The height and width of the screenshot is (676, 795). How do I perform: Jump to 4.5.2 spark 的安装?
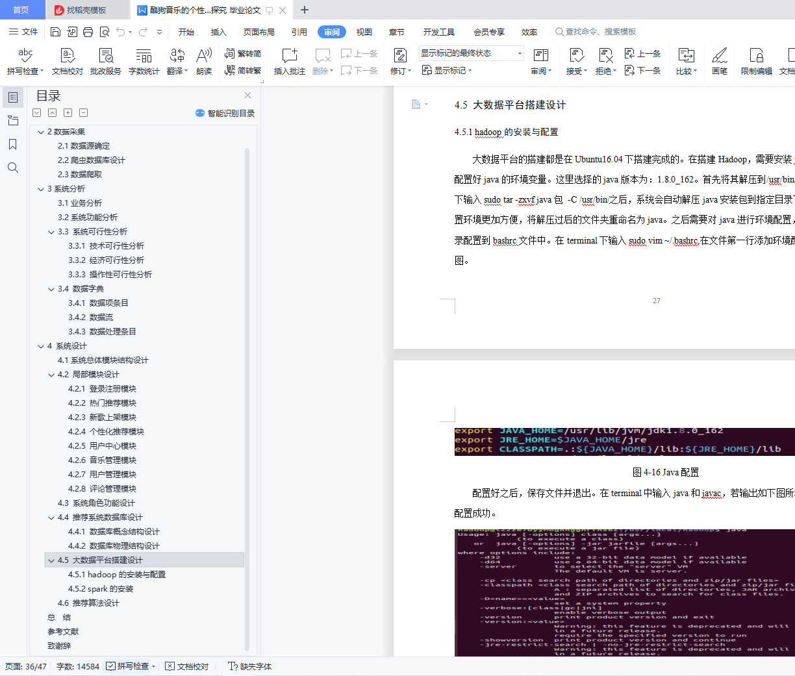[101, 589]
